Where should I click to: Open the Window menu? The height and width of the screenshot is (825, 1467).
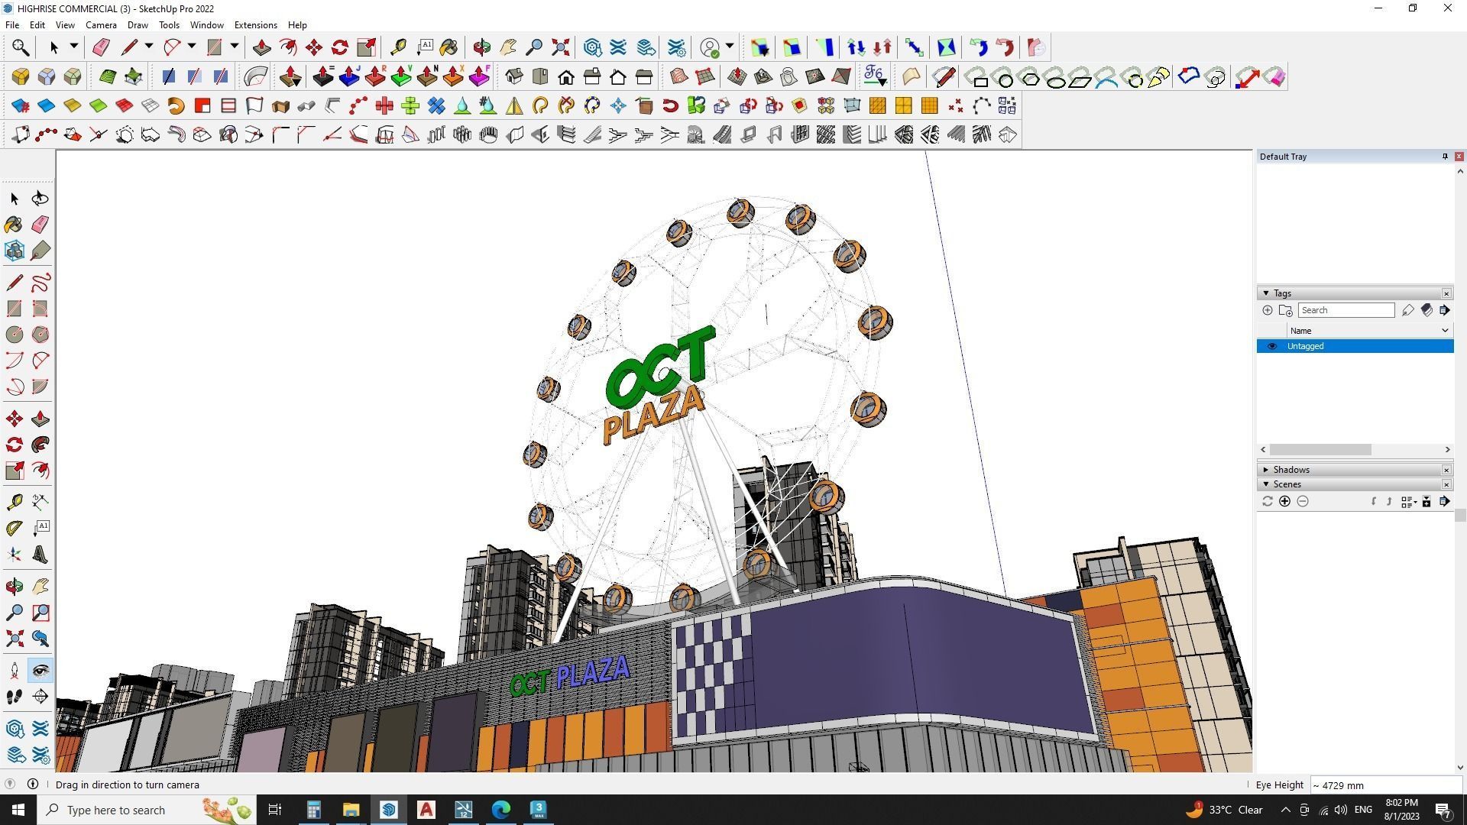click(x=206, y=25)
